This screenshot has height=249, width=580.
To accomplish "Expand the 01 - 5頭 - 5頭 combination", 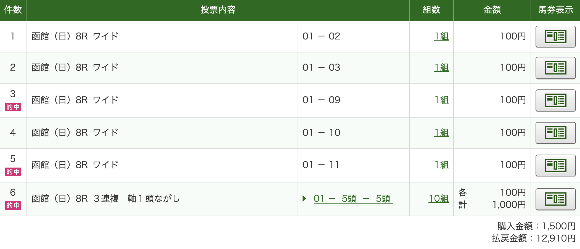I will point(353,198).
